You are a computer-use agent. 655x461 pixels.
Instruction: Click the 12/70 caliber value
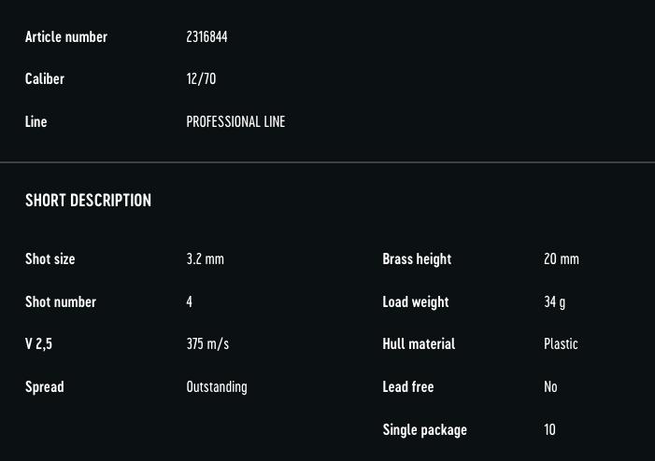(201, 78)
